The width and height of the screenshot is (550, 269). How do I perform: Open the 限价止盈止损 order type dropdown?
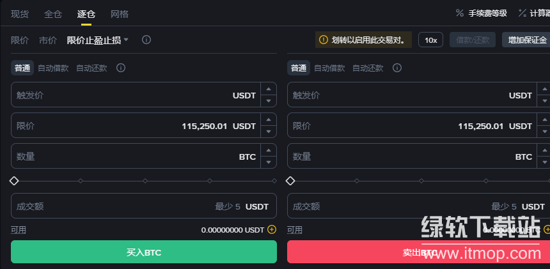pos(98,40)
